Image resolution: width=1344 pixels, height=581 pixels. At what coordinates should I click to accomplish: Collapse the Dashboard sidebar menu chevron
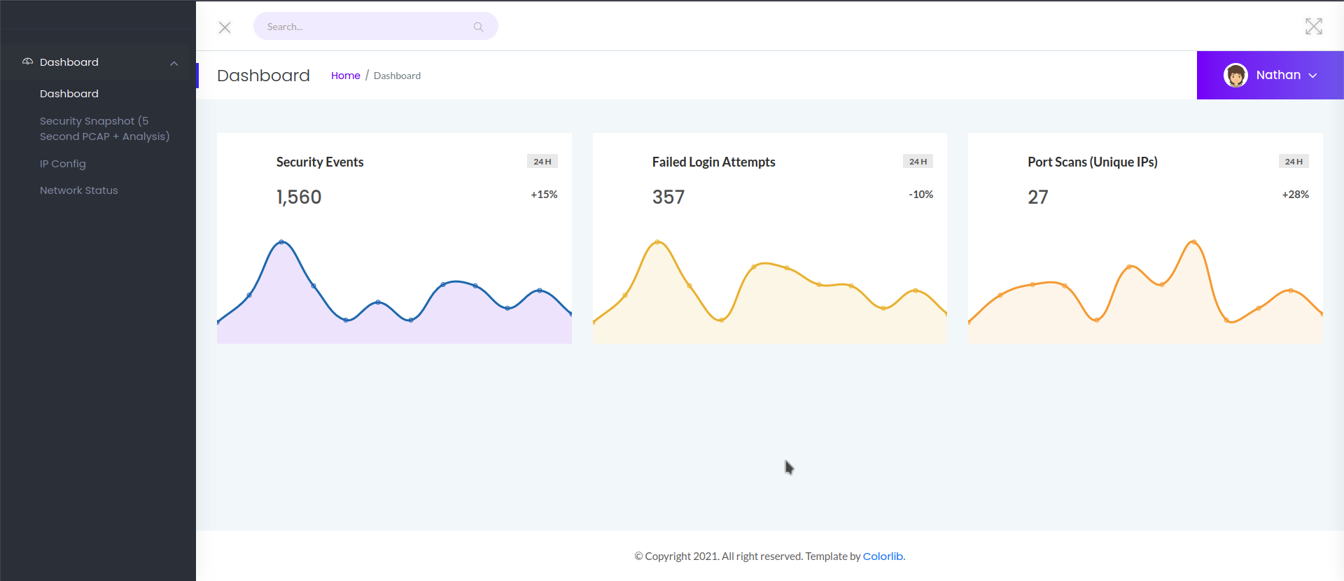[x=174, y=63]
